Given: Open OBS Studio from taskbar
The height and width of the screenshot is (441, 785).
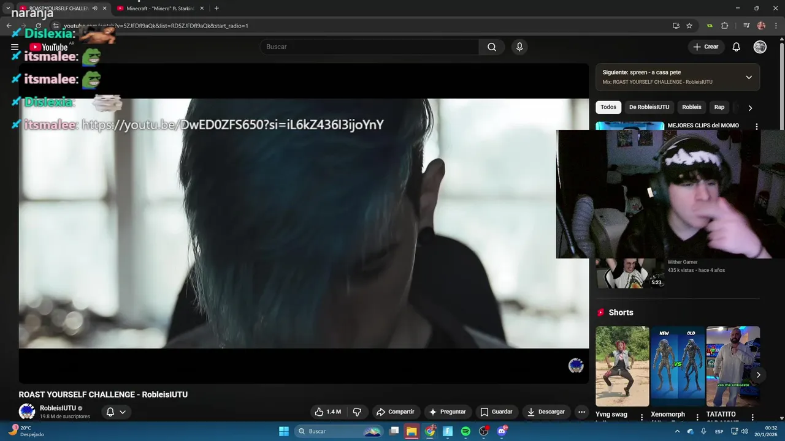Looking at the screenshot, I should pyautogui.click(x=483, y=431).
